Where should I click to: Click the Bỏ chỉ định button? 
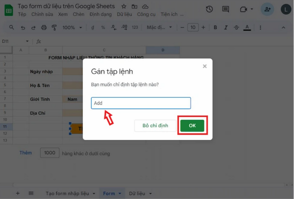point(155,126)
